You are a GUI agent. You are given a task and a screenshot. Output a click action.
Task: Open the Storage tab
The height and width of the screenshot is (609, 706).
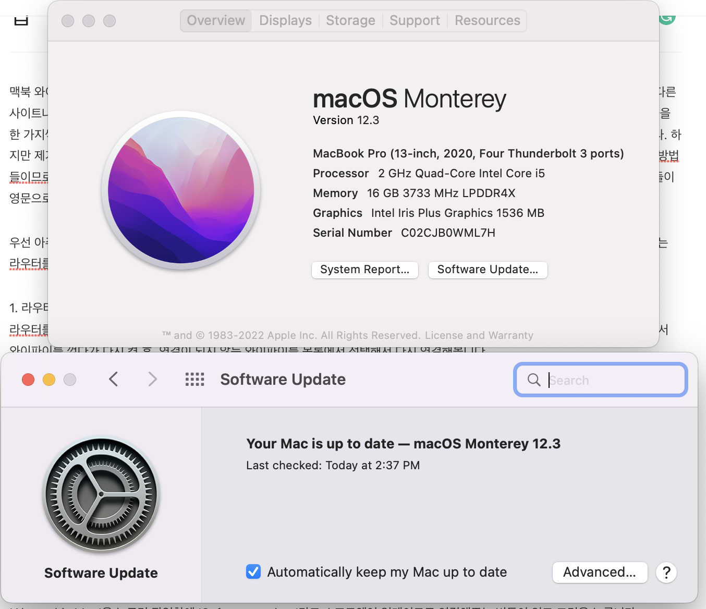[350, 21]
